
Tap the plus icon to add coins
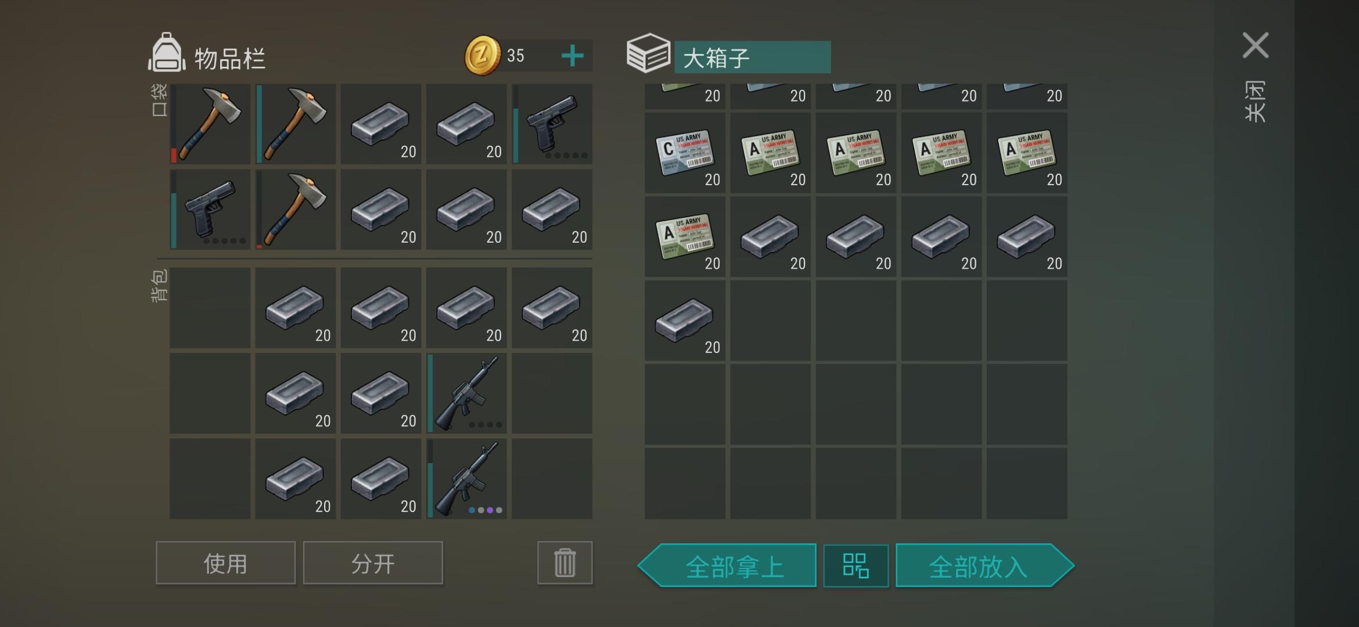point(572,56)
